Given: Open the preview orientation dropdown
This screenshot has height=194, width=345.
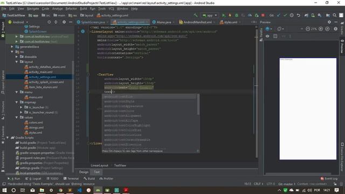Looking at the screenshot, I should coord(280,29).
